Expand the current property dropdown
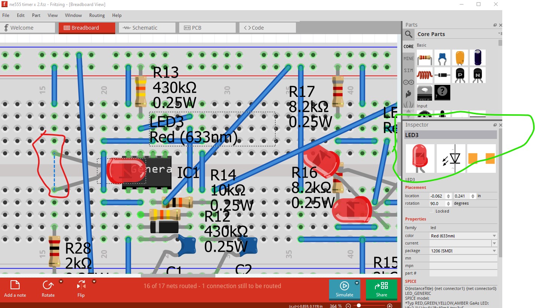Viewport: 535px width, 308px height. 494,243
